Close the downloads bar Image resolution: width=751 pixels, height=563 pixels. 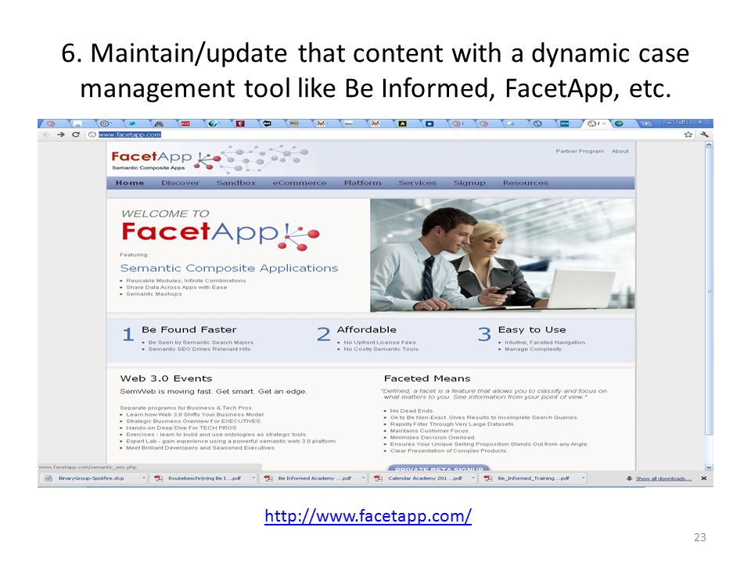click(x=703, y=479)
